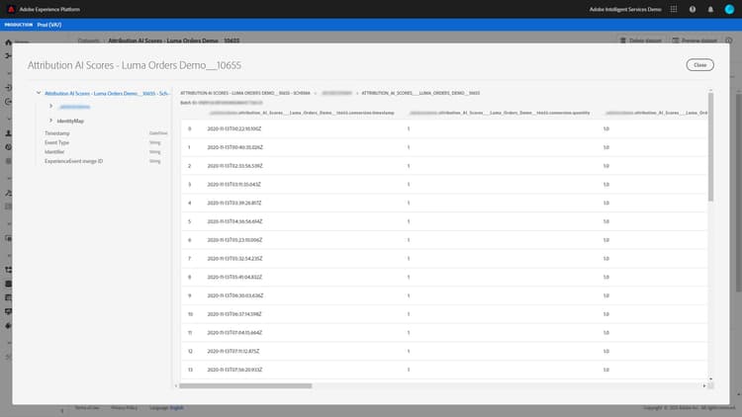
Task: Click the Language: English footer link
Action: (166, 407)
